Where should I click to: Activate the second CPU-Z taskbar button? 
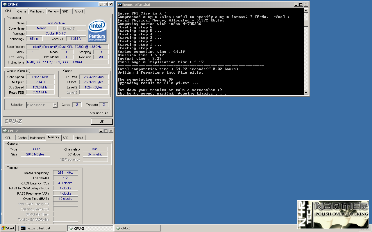point(137,228)
